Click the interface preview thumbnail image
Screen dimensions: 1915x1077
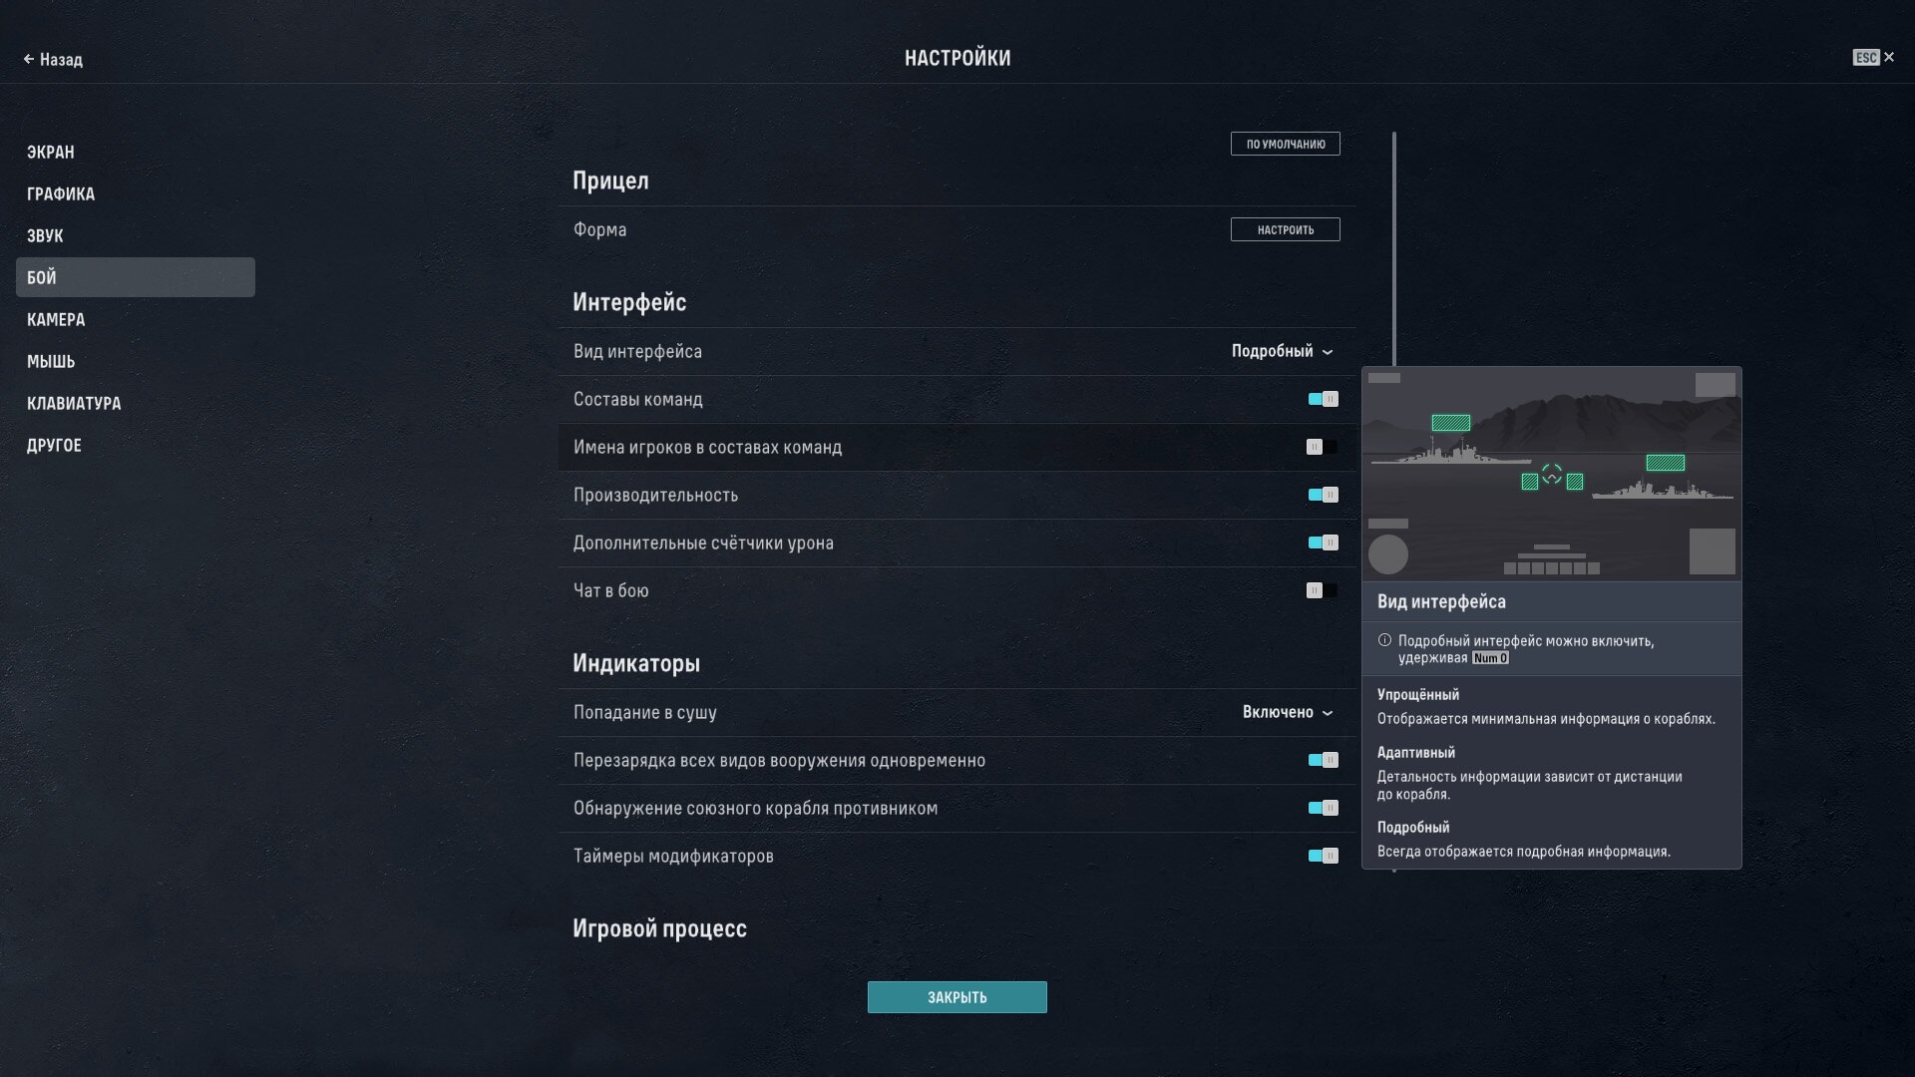[x=1551, y=475]
